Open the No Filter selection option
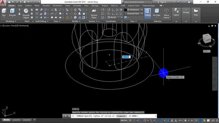The width and height of the screenshot is (219, 123). [157, 13]
